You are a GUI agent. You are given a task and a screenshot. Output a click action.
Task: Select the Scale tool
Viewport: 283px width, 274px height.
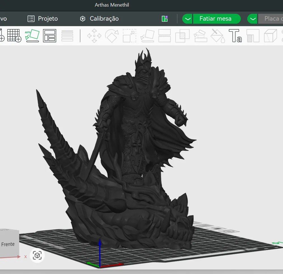coord(129,36)
